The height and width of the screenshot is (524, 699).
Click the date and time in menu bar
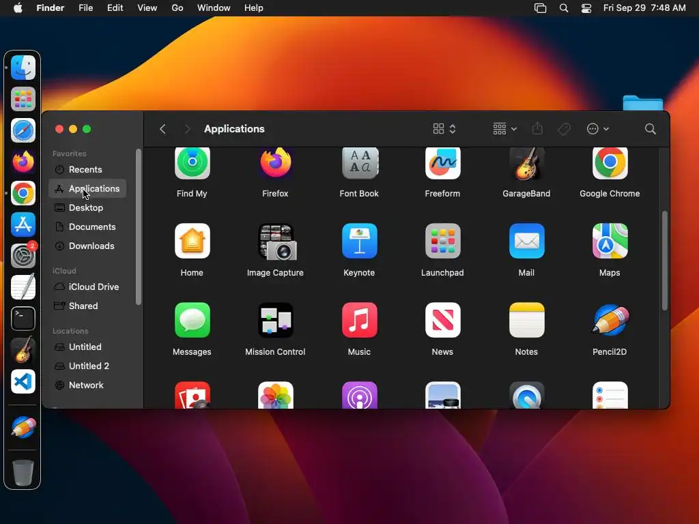point(644,8)
